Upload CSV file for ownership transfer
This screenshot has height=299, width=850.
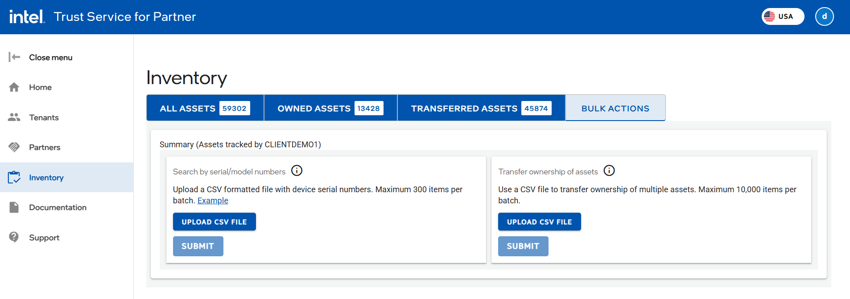coord(540,222)
